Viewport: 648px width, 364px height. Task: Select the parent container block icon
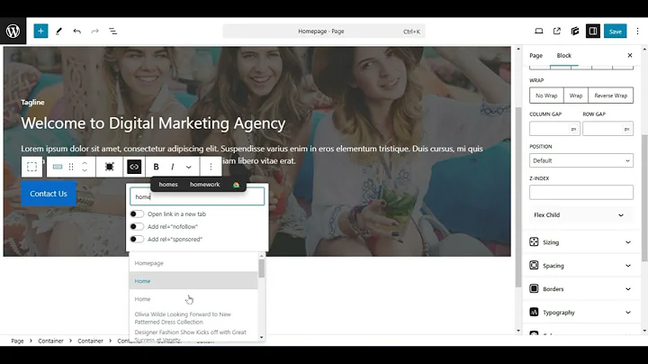(31, 167)
